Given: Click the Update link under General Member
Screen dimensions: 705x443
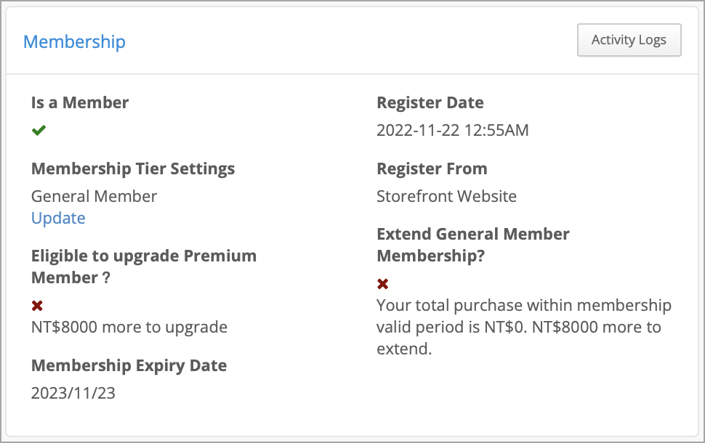Looking at the screenshot, I should [x=58, y=217].
